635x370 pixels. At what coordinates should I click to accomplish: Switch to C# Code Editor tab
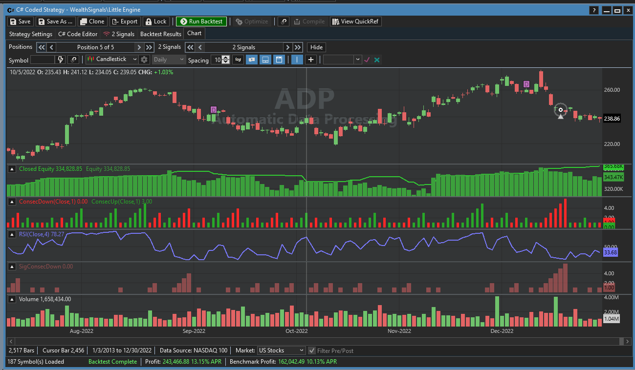point(78,34)
